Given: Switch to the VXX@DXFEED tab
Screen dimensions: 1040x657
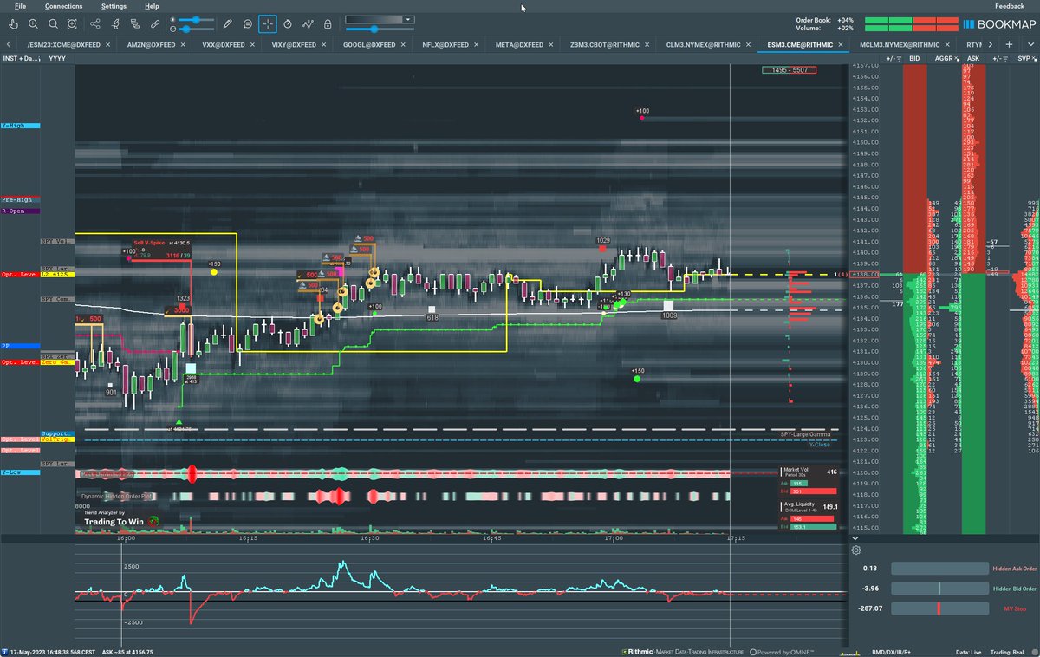Looking at the screenshot, I should (x=223, y=44).
